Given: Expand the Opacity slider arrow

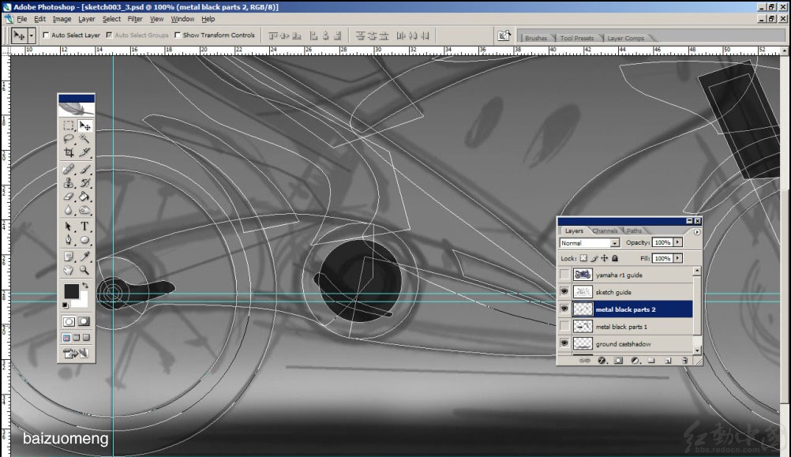Looking at the screenshot, I should (x=677, y=242).
